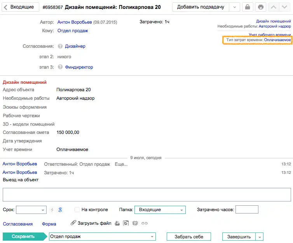
Task: Click Авторский надзор form value
Action: (75, 98)
